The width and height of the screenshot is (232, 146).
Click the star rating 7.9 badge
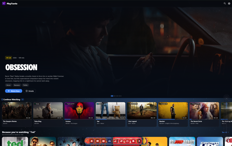pos(8,58)
